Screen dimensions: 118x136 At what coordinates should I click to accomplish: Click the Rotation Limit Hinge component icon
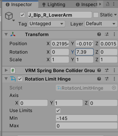click(x=13, y=79)
